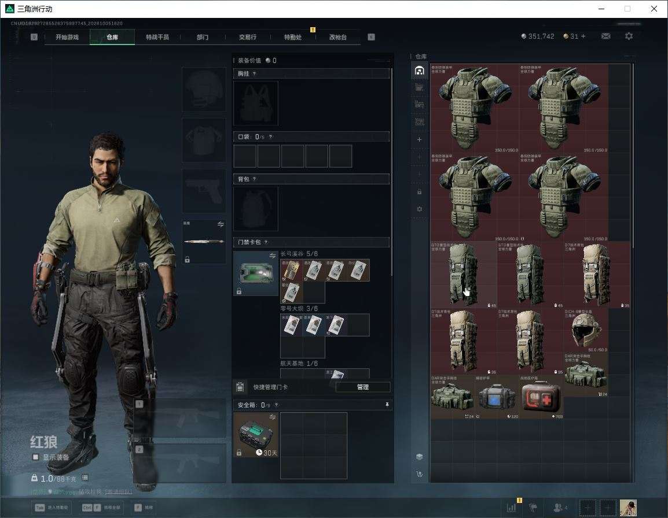Open the player avatar in bottom bar

click(x=628, y=508)
